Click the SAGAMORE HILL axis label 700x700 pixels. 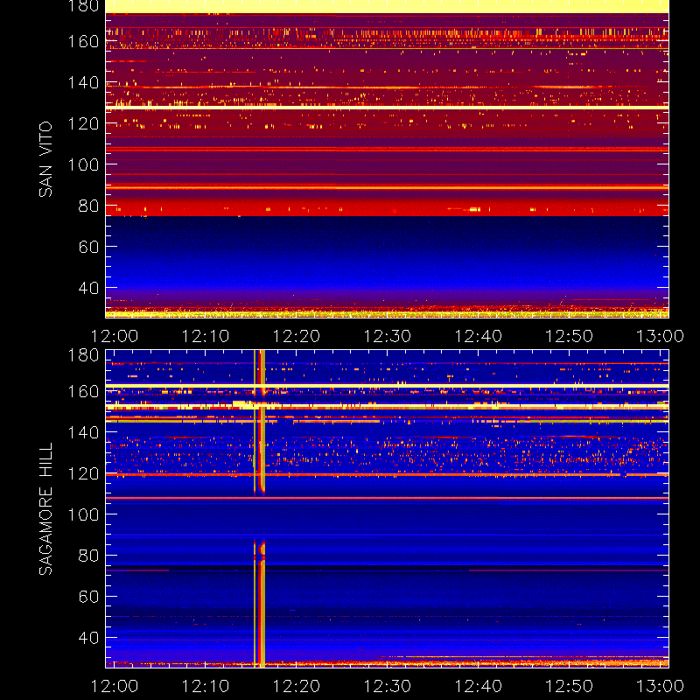pyautogui.click(x=45, y=509)
